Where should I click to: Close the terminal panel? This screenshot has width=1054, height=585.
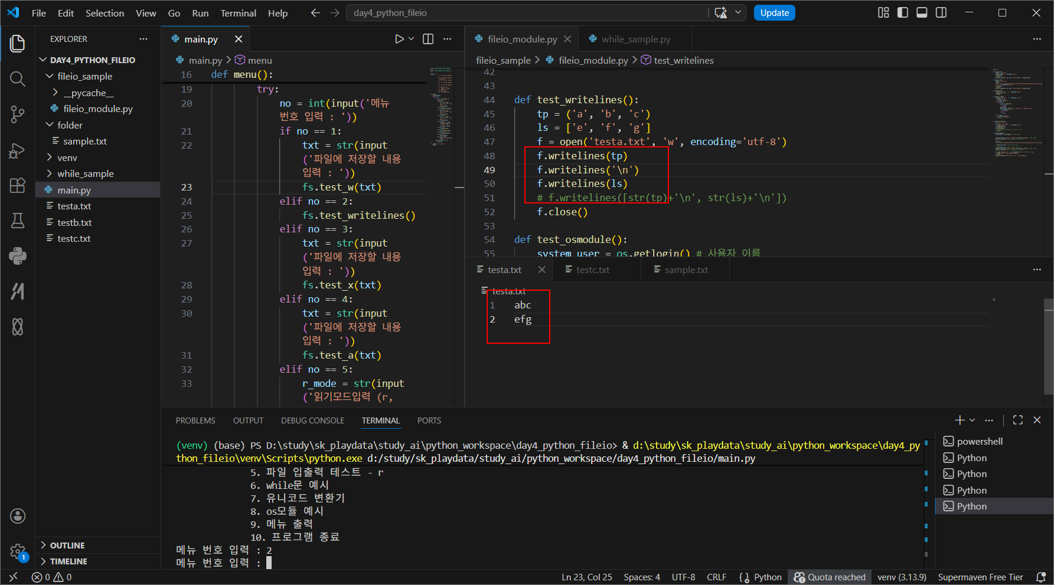tap(1037, 420)
